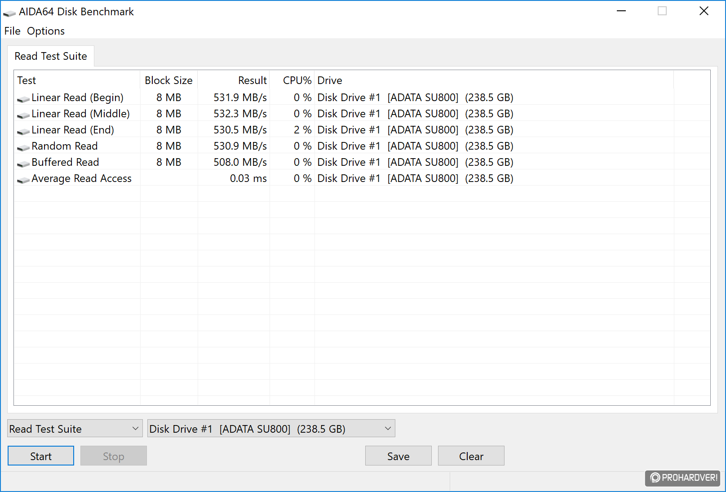The width and height of the screenshot is (726, 492).
Task: Select the Read Test Suite tab
Action: 51,56
